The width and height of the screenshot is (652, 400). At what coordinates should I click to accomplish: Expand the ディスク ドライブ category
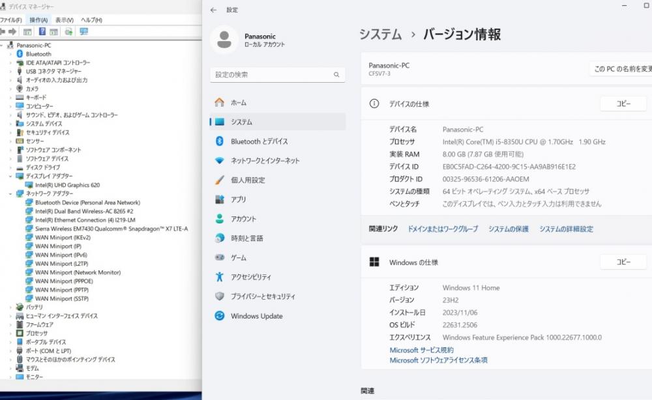coord(10,167)
